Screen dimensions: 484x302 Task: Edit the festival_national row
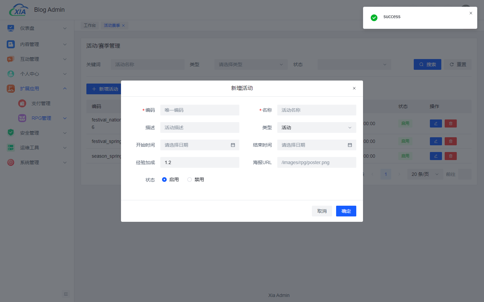[x=436, y=123]
